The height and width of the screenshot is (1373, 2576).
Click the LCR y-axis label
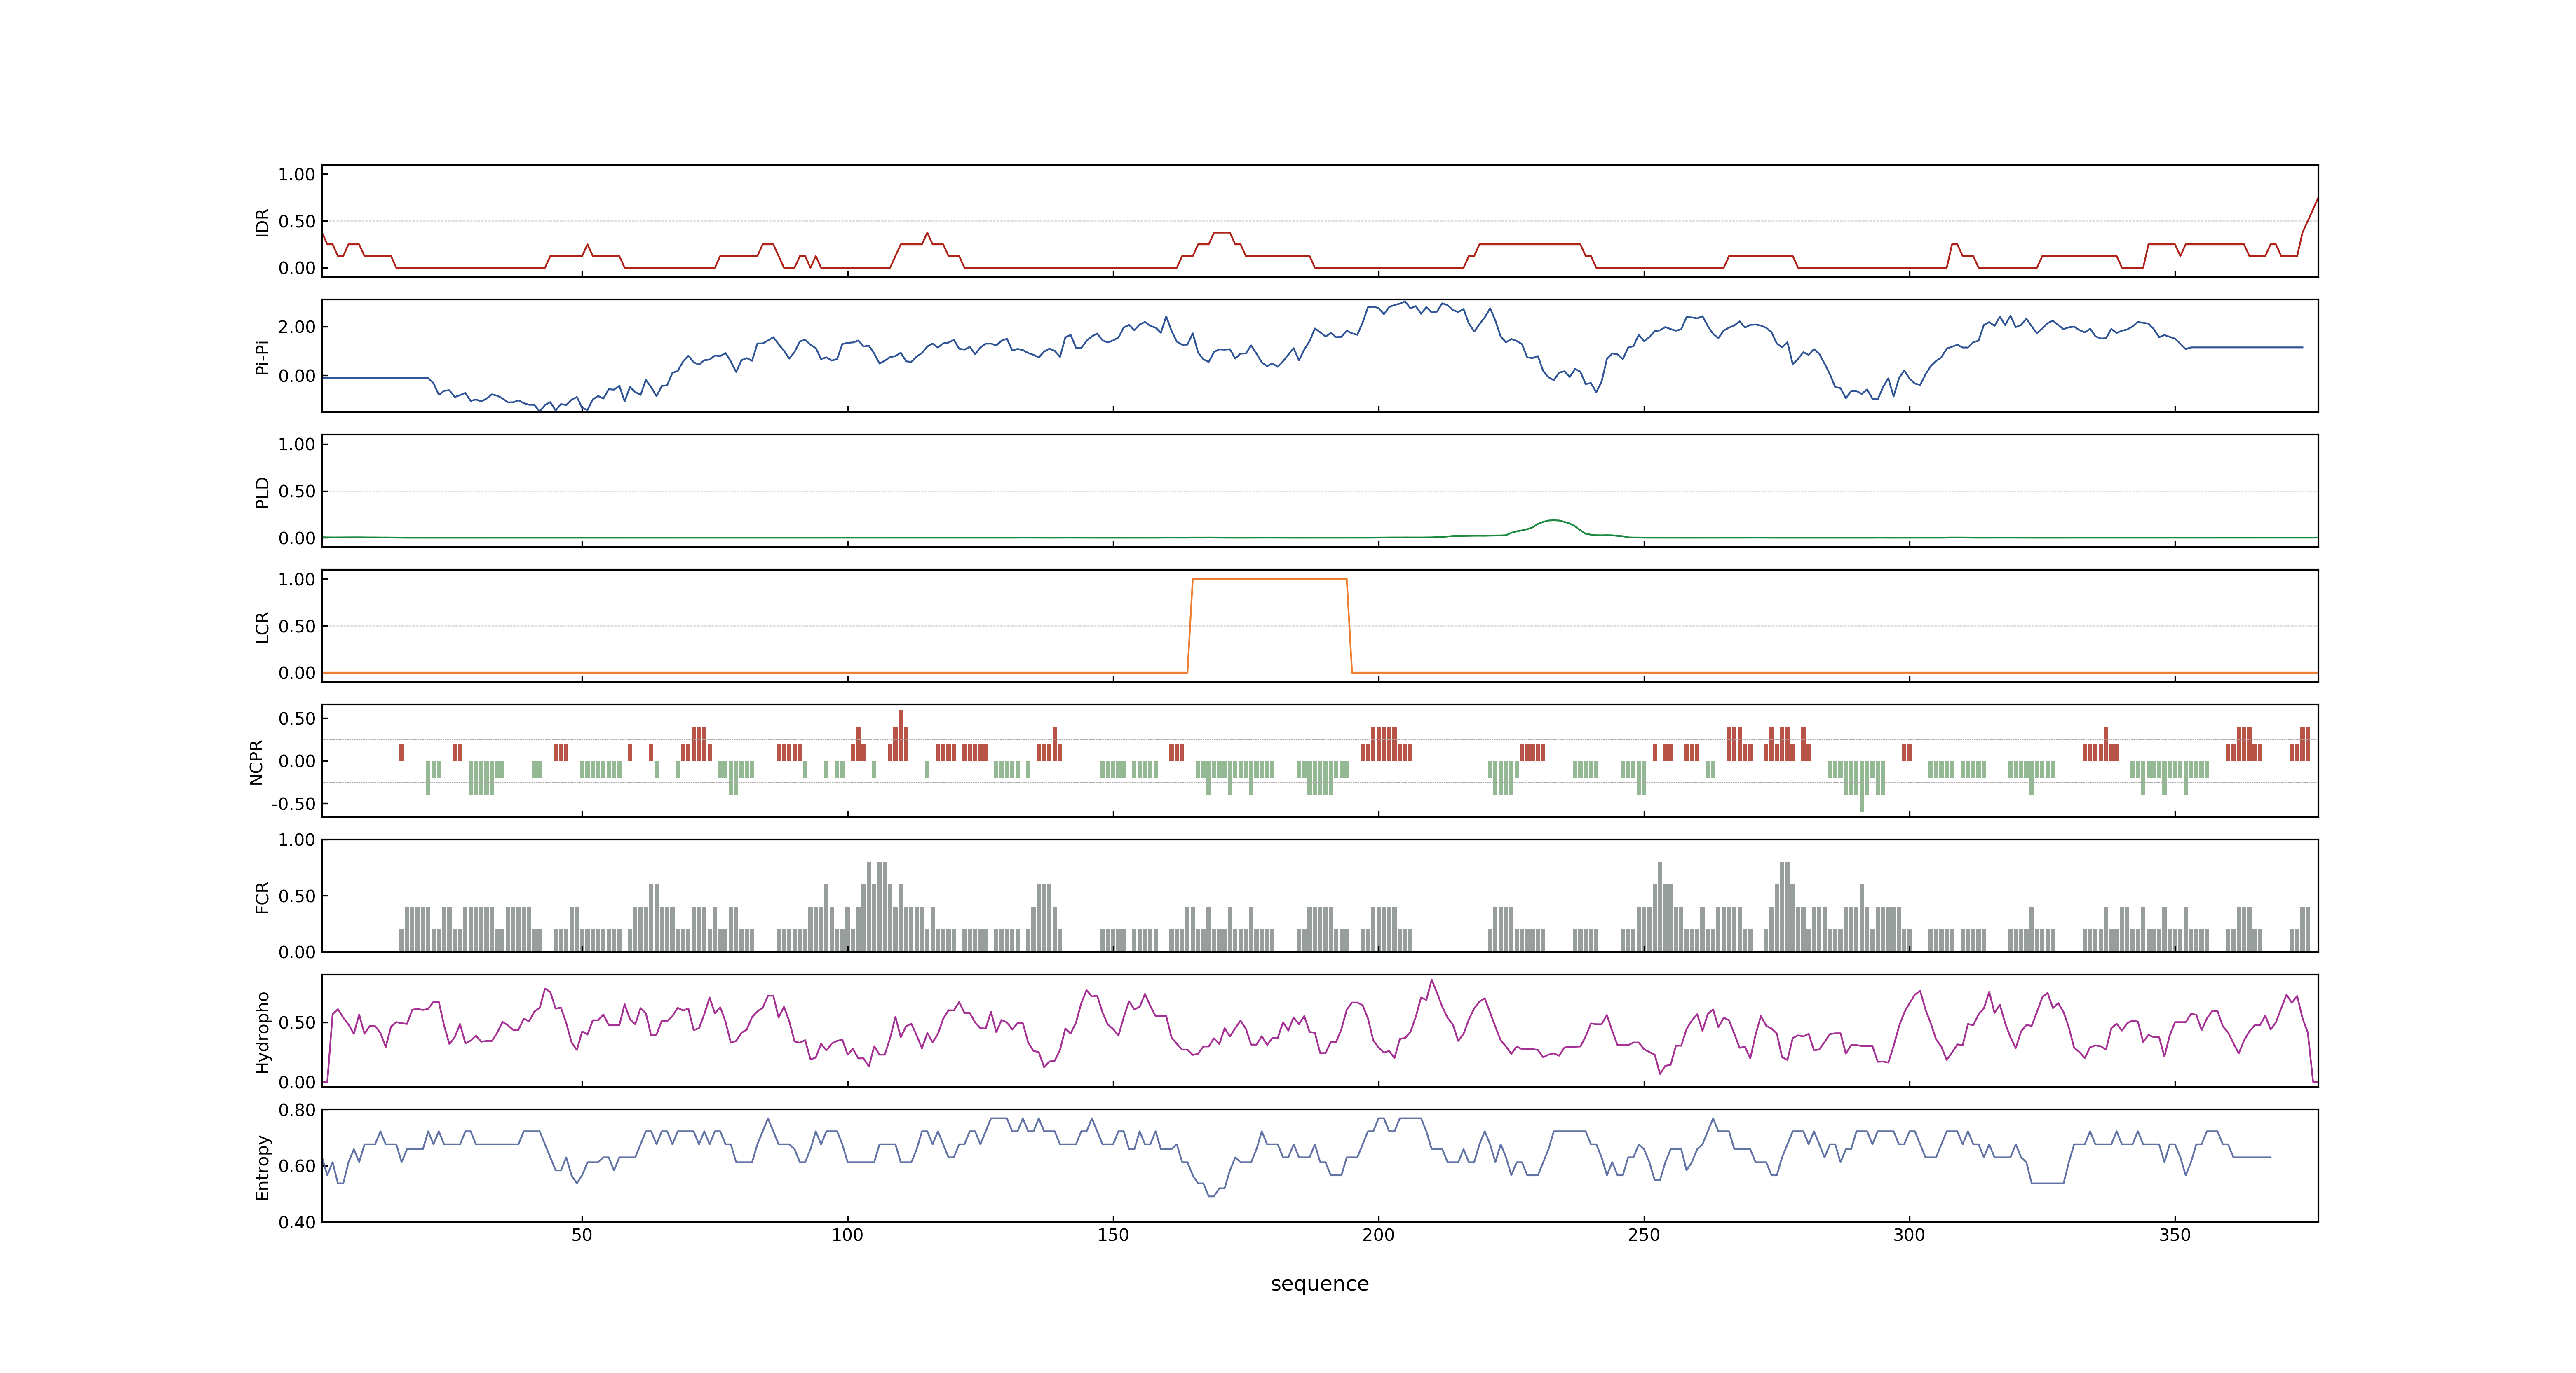pyautogui.click(x=262, y=627)
